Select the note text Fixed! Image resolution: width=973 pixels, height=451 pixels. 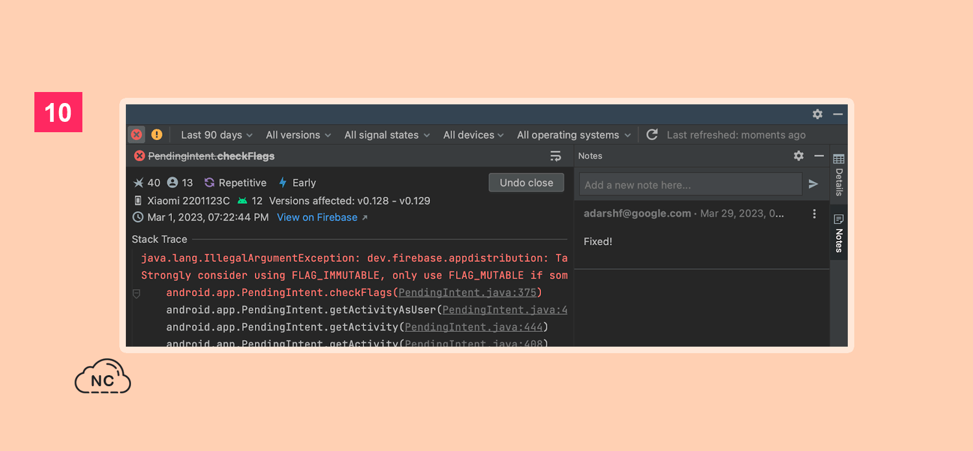tap(598, 242)
